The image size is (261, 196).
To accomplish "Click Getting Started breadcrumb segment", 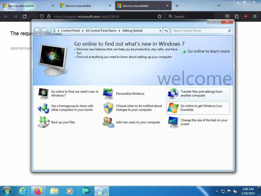I will (x=132, y=31).
